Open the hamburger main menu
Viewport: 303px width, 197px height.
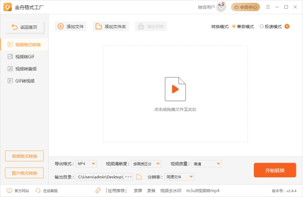tap(268, 7)
